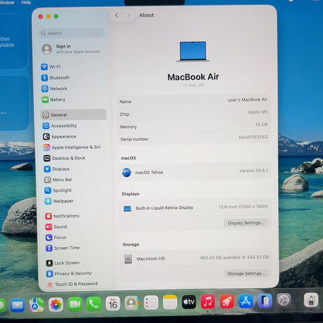This screenshot has height=323, width=323.
Task: Open Privacy & Security settings
Action: point(69,273)
